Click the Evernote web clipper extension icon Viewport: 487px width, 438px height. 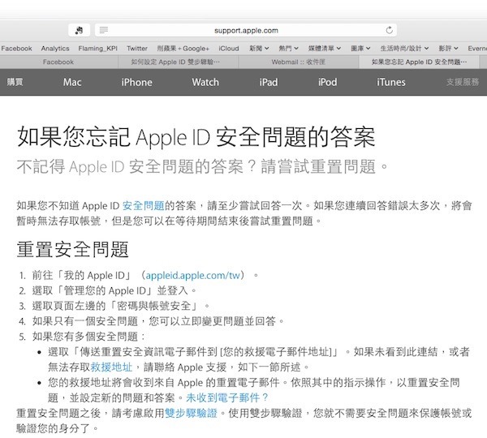80,30
